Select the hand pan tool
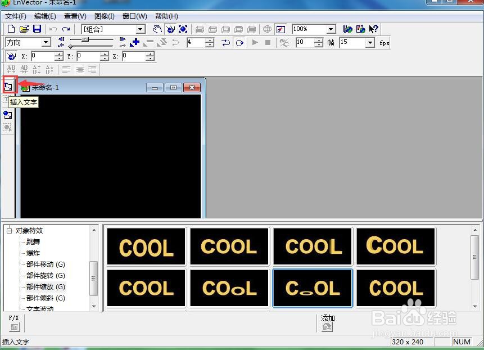Viewport: 484px width, 350px height. click(x=157, y=29)
